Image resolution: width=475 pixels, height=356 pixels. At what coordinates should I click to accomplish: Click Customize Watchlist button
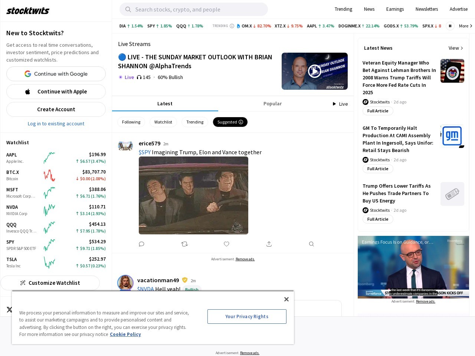tap(50, 283)
